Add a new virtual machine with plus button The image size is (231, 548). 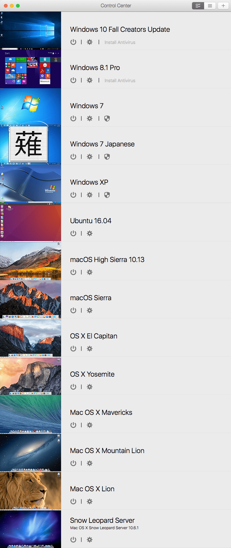pyautogui.click(x=223, y=6)
